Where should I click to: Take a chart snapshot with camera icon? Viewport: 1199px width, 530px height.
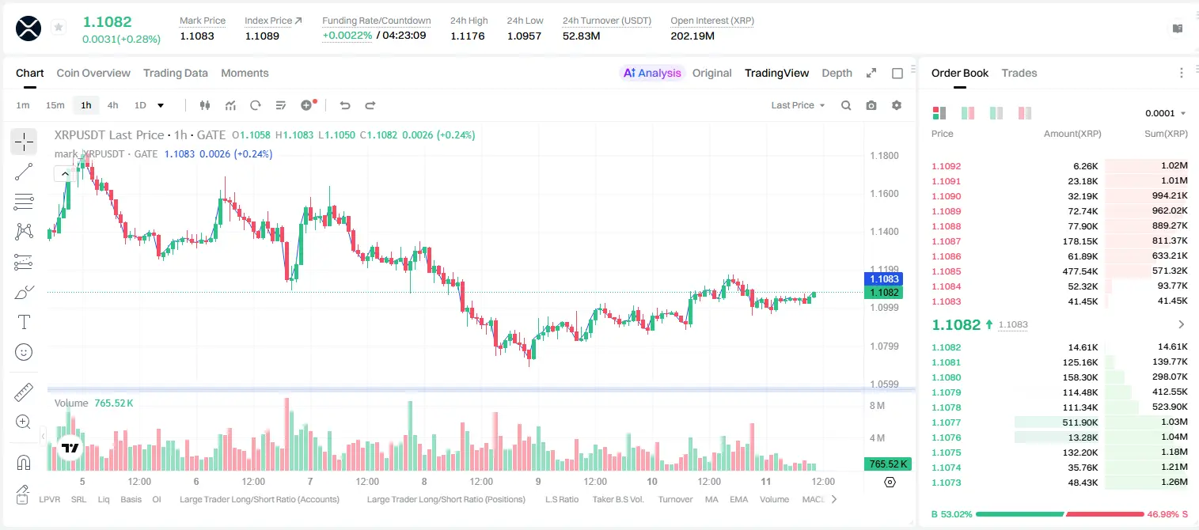point(871,105)
